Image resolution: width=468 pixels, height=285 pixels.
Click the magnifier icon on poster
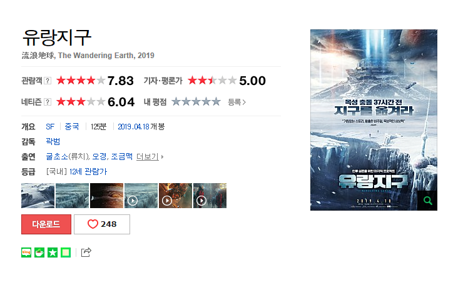(x=427, y=201)
